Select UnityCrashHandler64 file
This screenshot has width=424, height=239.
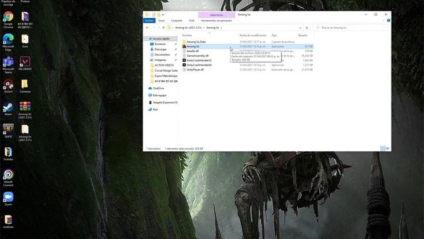click(x=247, y=65)
